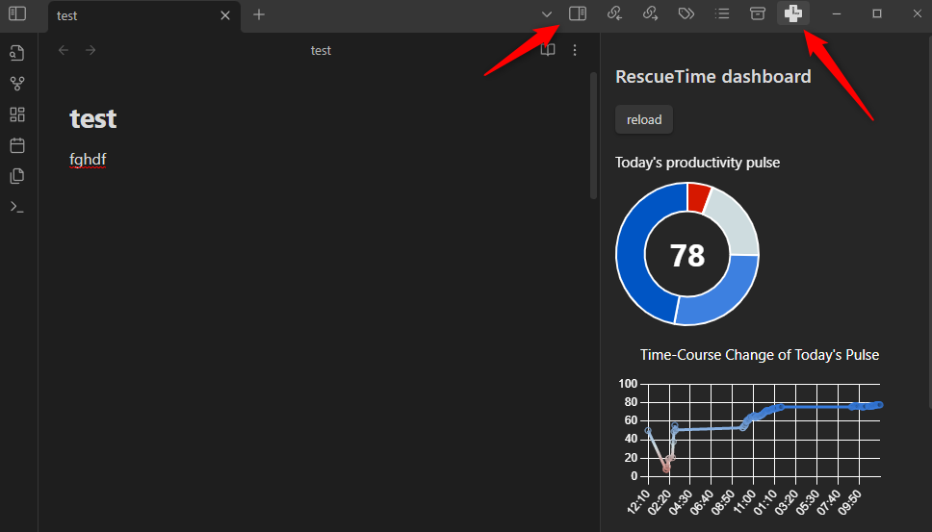
Task: Toggle the right sidebar panel
Action: click(578, 13)
